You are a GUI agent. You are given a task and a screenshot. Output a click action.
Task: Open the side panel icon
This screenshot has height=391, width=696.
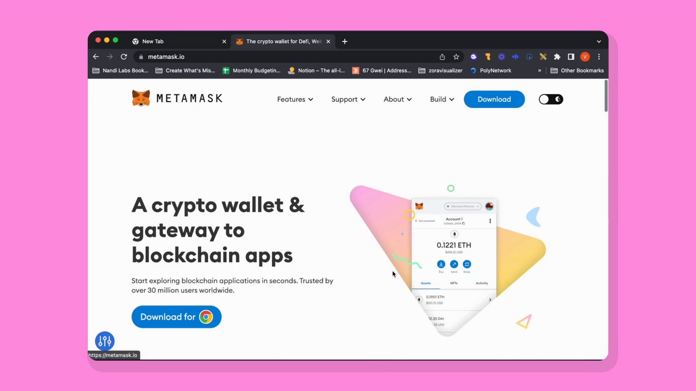tap(571, 56)
